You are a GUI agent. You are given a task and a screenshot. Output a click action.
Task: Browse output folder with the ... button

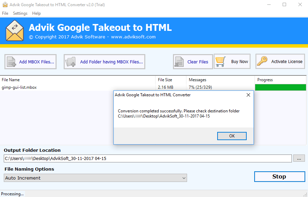[x=299, y=158]
